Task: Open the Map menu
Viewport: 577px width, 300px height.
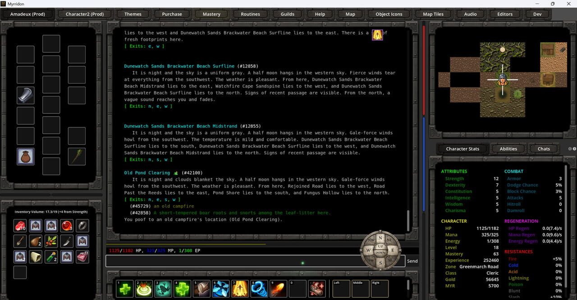Action: (x=350, y=14)
